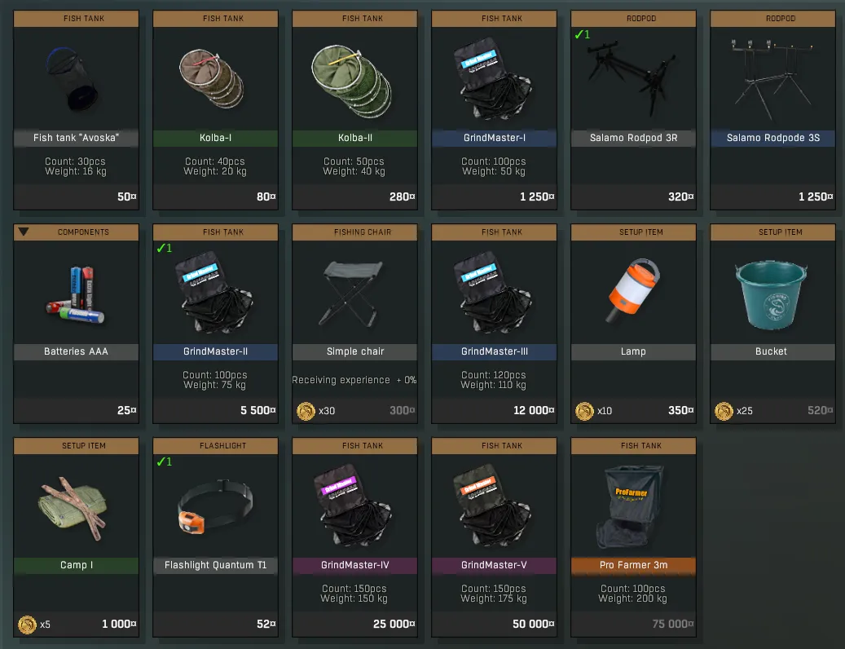The width and height of the screenshot is (845, 649).
Task: Expand the Components category arrow
Action: (x=23, y=232)
